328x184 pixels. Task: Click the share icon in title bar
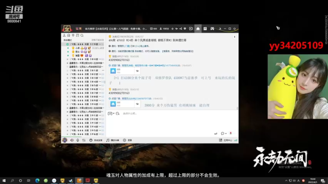[x=181, y=29]
